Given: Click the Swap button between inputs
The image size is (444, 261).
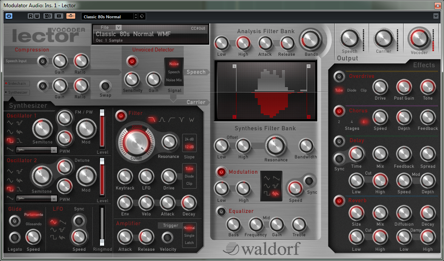Looking at the screenshot, I should click(x=105, y=86).
